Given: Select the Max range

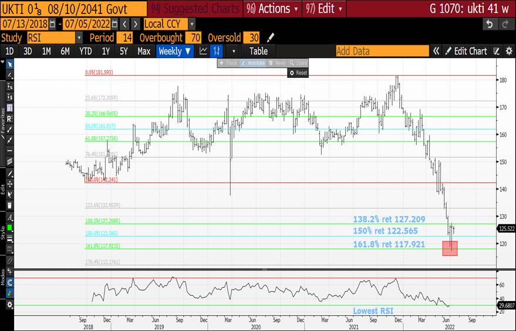Looking at the screenshot, I should (144, 51).
